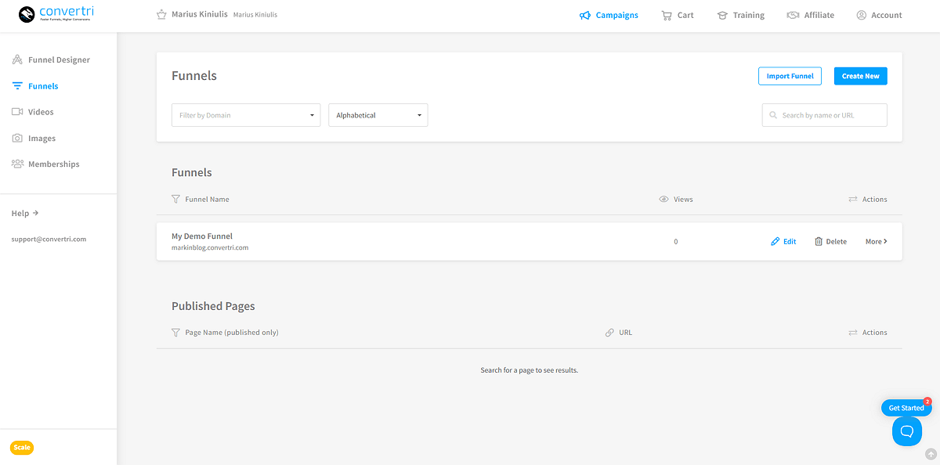Click the URL column header
This screenshot has width=940, height=465.
click(x=625, y=332)
